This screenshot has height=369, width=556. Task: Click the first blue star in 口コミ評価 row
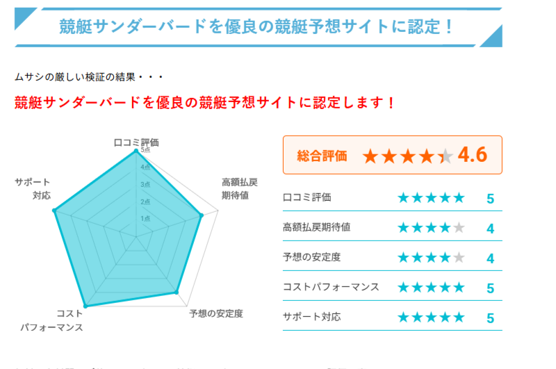point(404,197)
